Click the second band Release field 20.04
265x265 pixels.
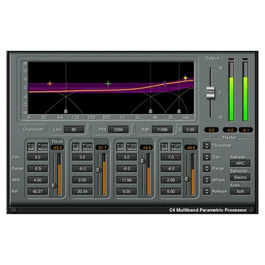coord(82,192)
